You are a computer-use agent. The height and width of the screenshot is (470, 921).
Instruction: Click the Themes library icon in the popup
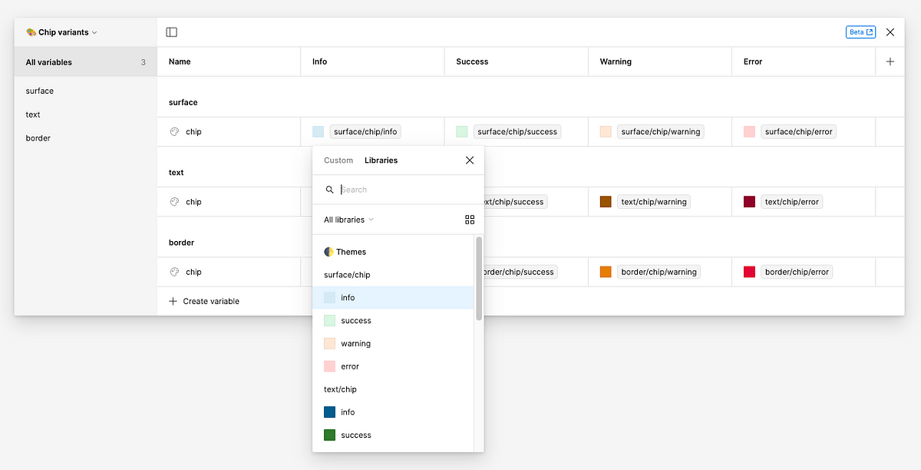coord(328,251)
